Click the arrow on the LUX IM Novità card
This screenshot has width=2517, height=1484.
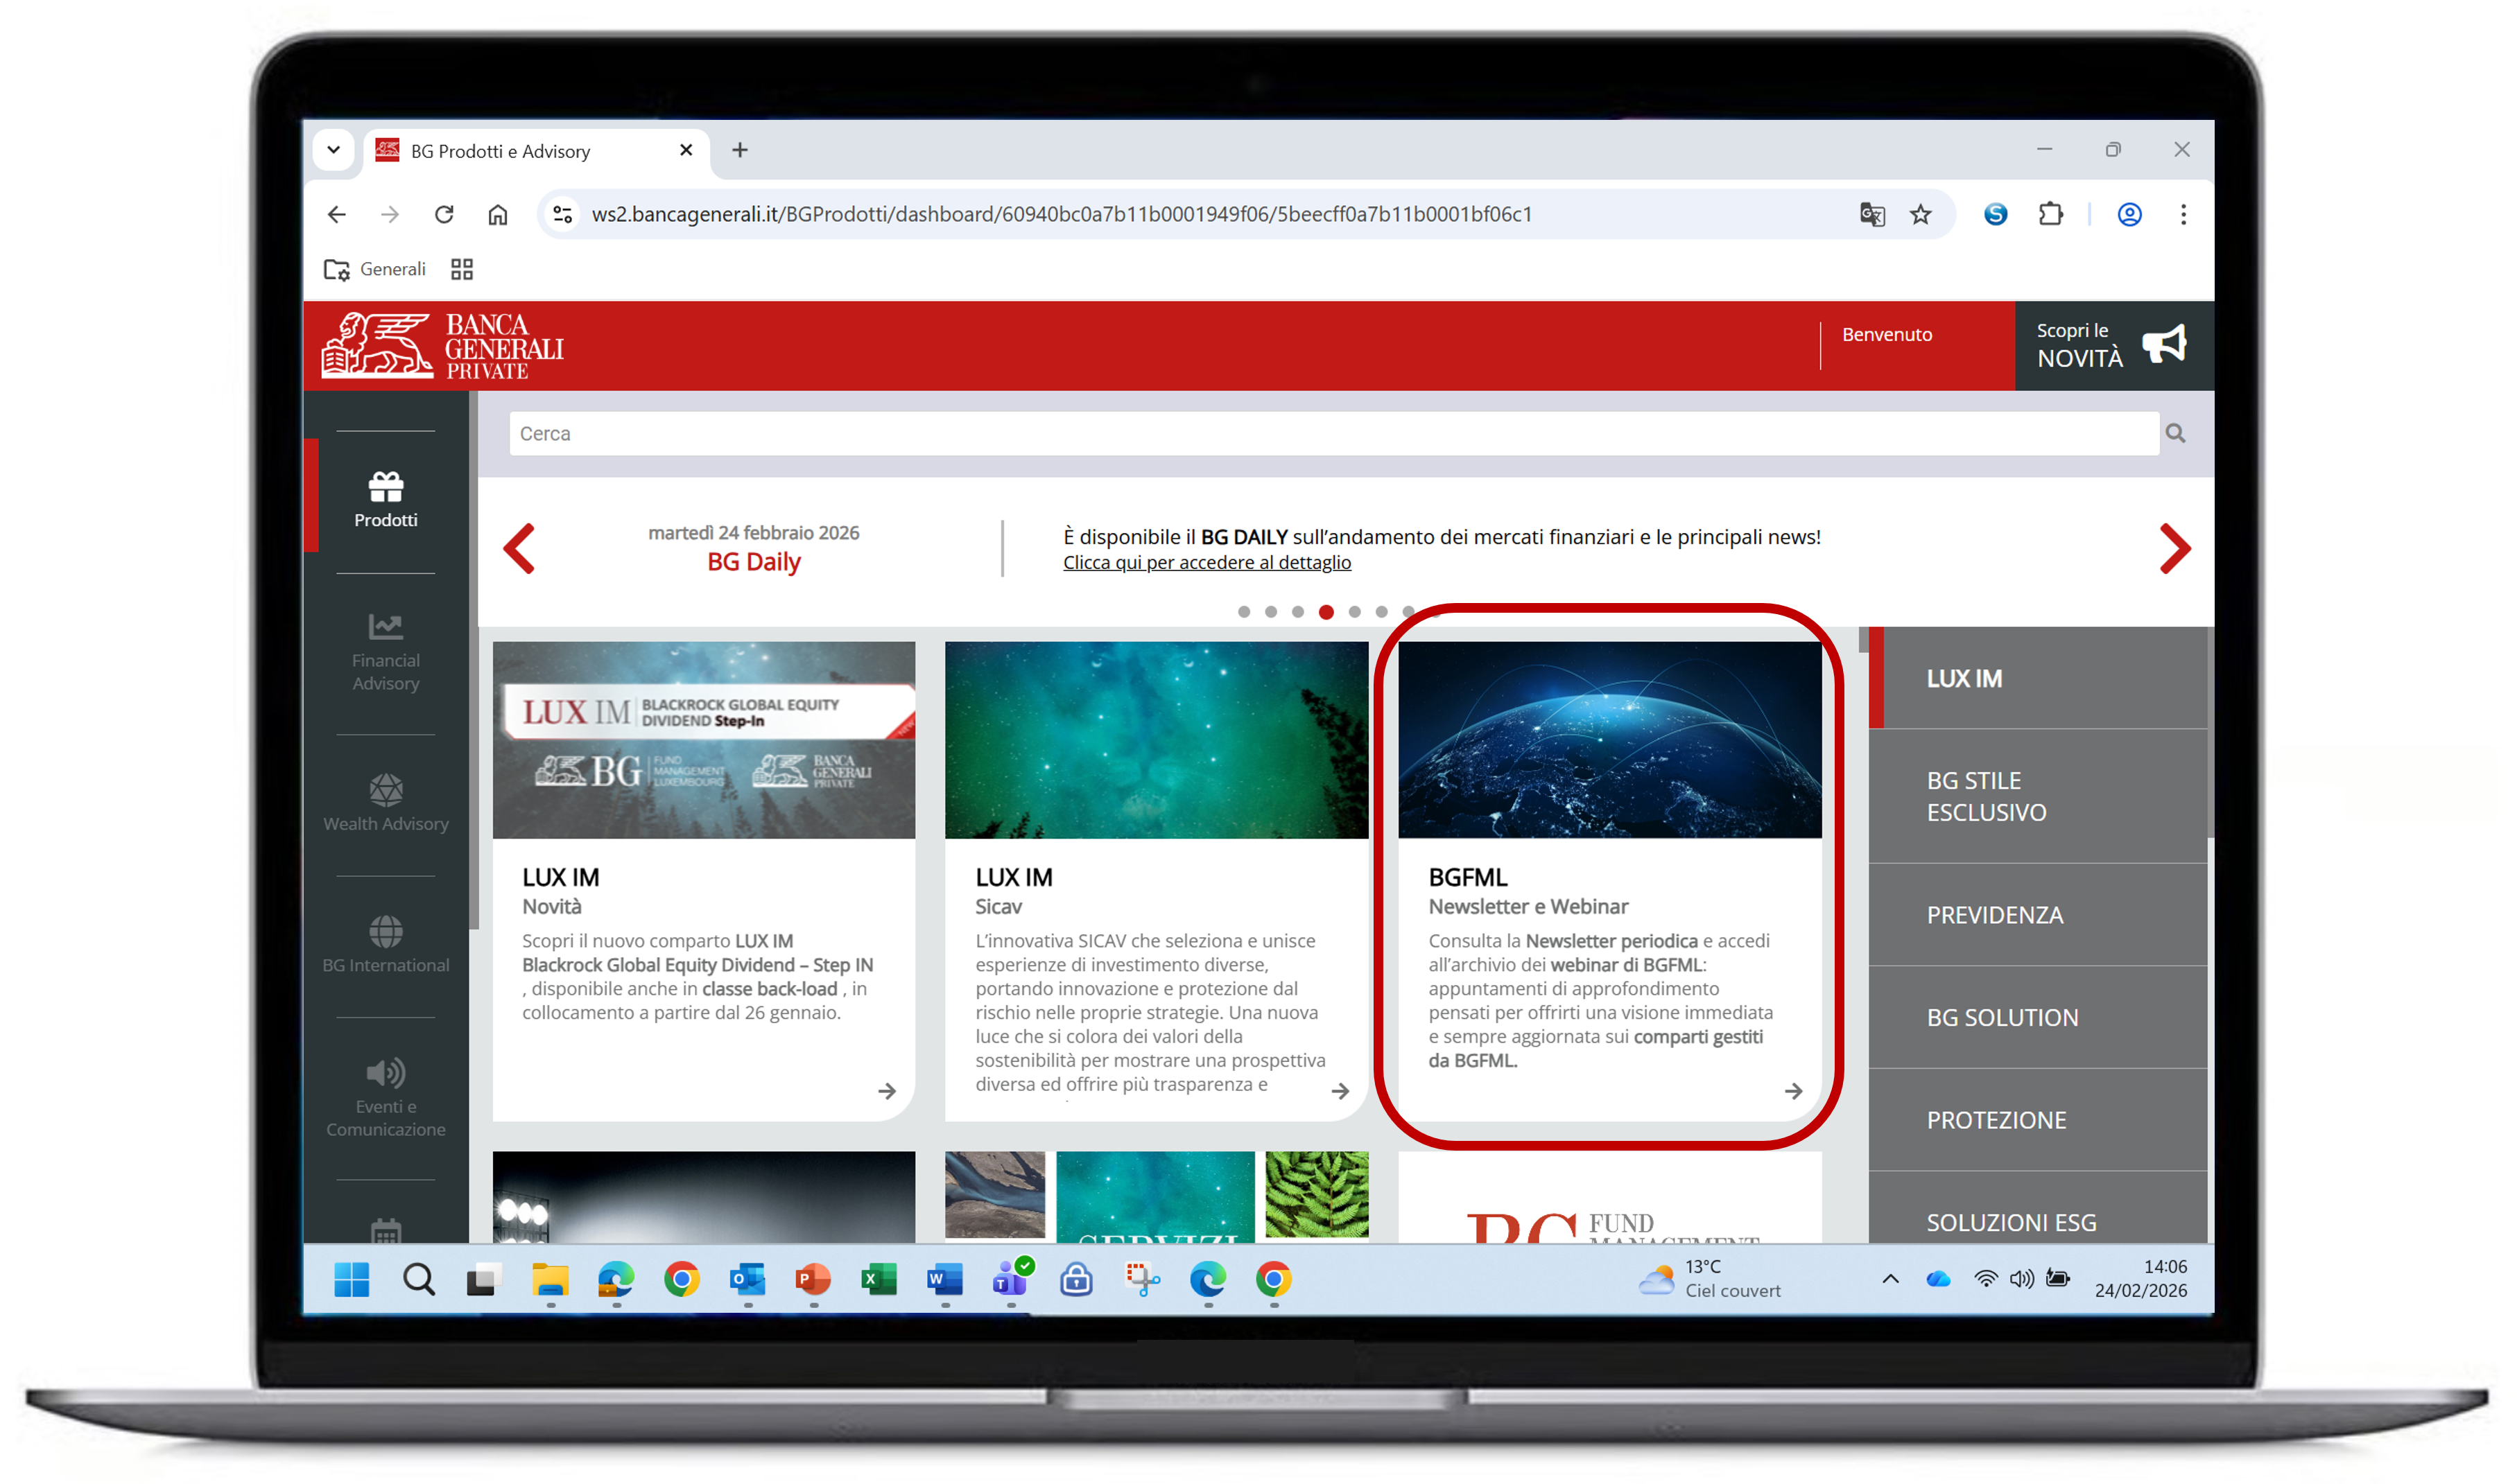(x=886, y=1091)
